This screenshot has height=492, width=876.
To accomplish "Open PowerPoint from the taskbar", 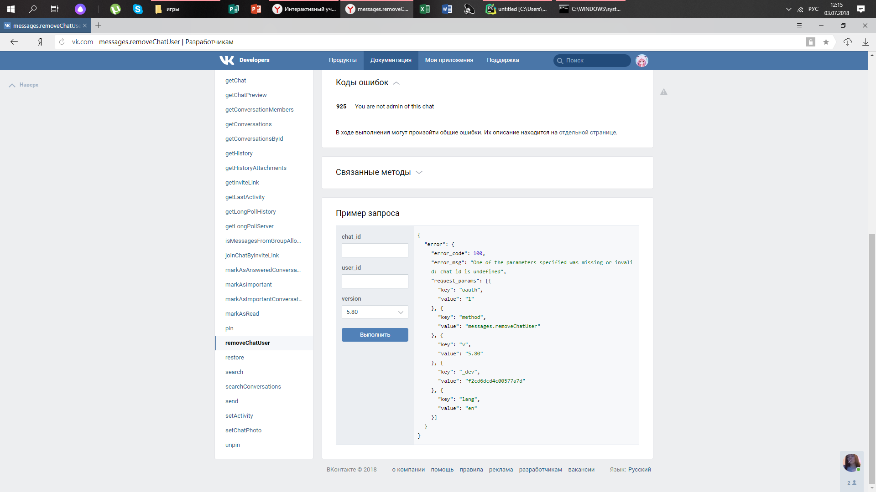I will click(256, 9).
